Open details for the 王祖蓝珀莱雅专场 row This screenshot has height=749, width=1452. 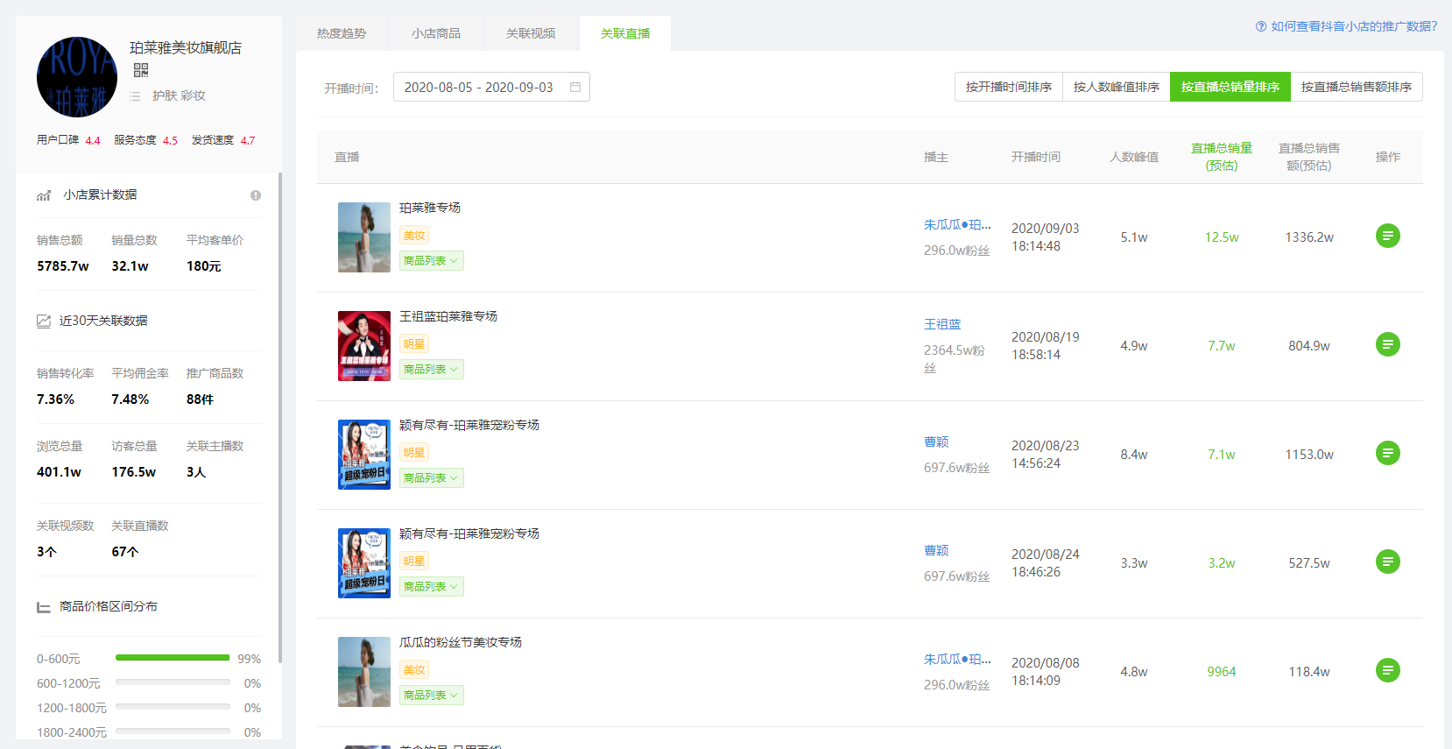pyautogui.click(x=1387, y=344)
